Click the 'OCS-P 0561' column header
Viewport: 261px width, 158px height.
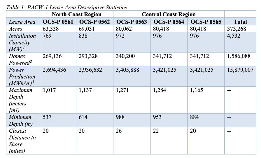[58, 22]
